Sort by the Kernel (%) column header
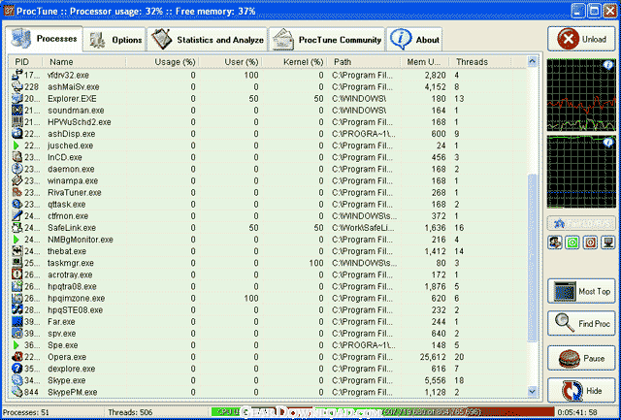621x420 pixels. (x=295, y=62)
